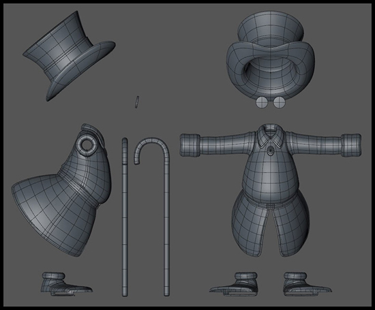Click the left sleeve cuff of the jacket

pyautogui.click(x=190, y=145)
